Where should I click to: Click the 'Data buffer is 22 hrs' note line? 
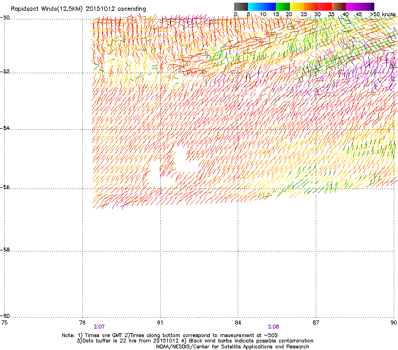point(195,341)
